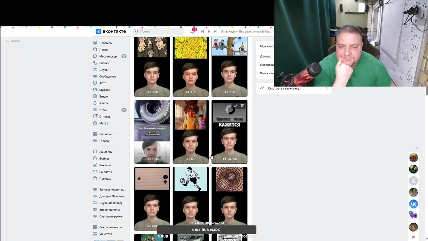This screenshot has width=428, height=241.
Task: Open community Заносы недели
Action: (x=112, y=189)
